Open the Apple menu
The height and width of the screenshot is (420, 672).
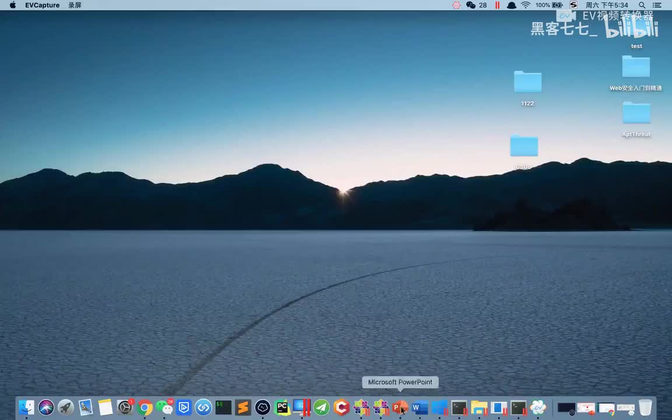point(12,5)
